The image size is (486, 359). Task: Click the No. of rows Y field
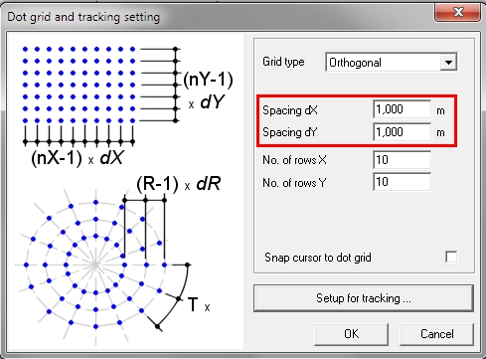coord(403,182)
